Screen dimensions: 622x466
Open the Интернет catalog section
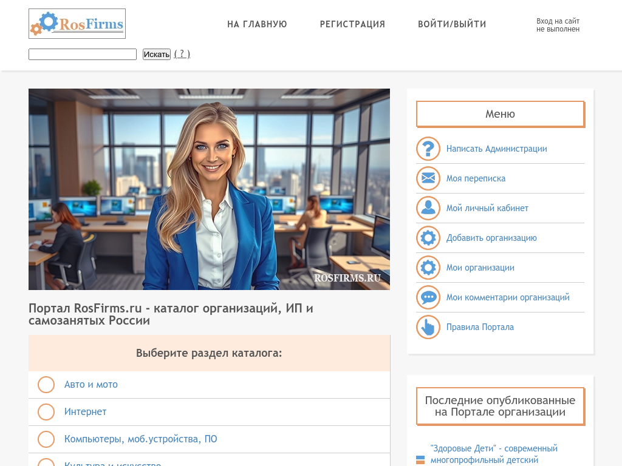tap(85, 412)
